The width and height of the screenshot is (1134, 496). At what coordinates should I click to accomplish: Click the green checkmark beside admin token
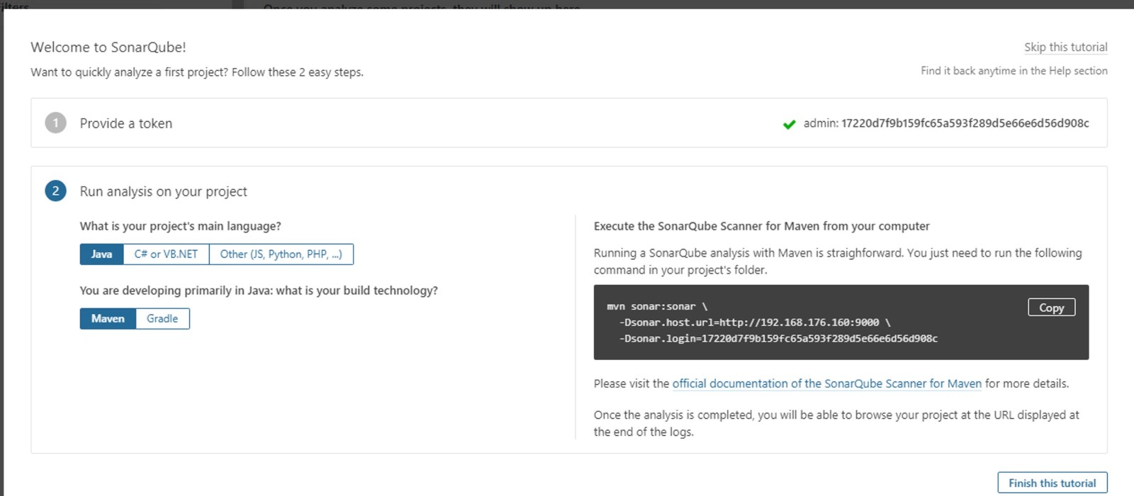click(x=789, y=124)
